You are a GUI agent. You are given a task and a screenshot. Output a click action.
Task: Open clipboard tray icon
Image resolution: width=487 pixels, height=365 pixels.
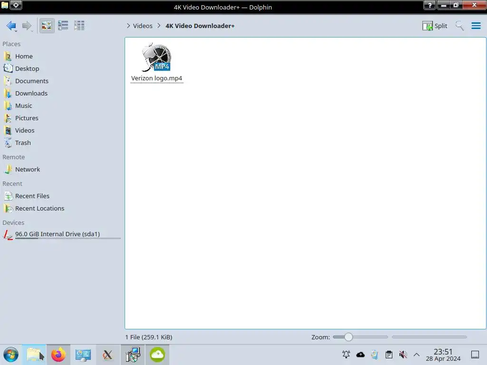(389, 355)
